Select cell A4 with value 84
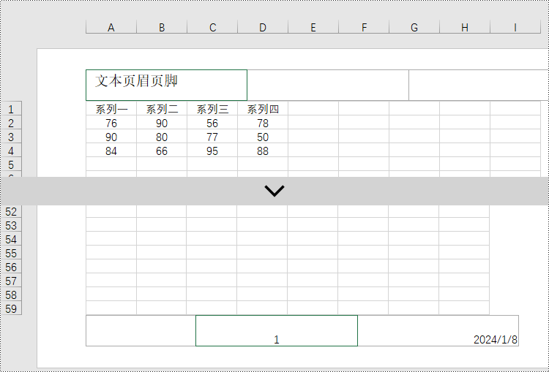 coord(111,151)
